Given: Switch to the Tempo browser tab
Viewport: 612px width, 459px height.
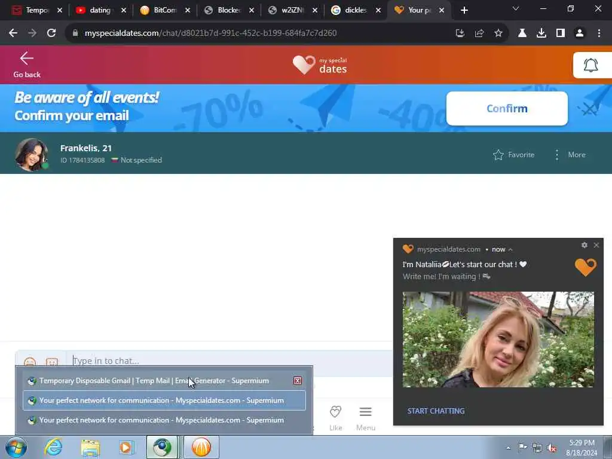Looking at the screenshot, I should point(30,10).
